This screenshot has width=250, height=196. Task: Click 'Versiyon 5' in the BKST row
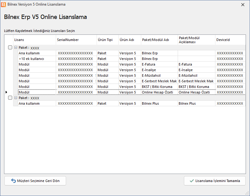click(130, 87)
